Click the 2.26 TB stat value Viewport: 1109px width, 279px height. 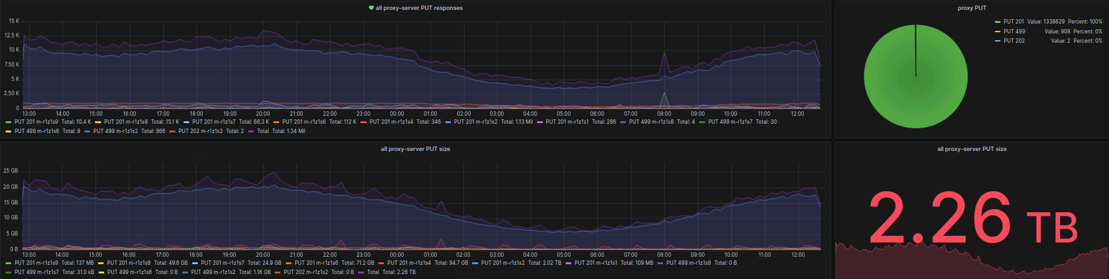973,218
